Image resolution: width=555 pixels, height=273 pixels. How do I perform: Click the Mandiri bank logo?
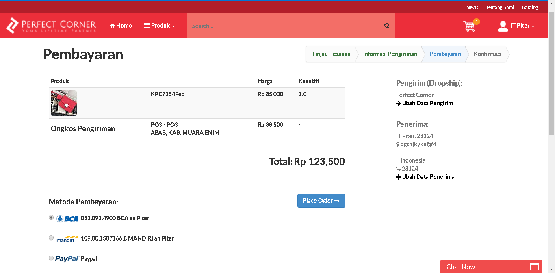pyautogui.click(x=67, y=239)
